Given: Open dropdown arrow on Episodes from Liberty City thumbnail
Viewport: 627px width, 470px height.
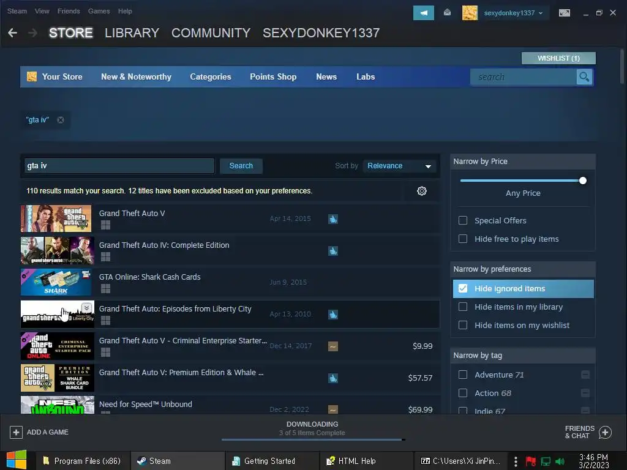Looking at the screenshot, I should (86, 308).
